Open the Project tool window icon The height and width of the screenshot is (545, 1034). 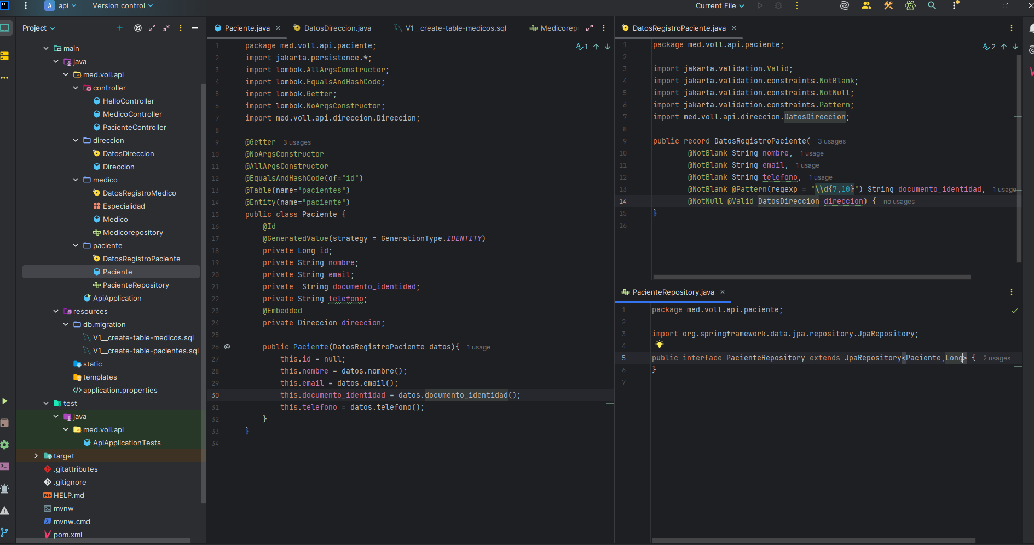click(5, 27)
